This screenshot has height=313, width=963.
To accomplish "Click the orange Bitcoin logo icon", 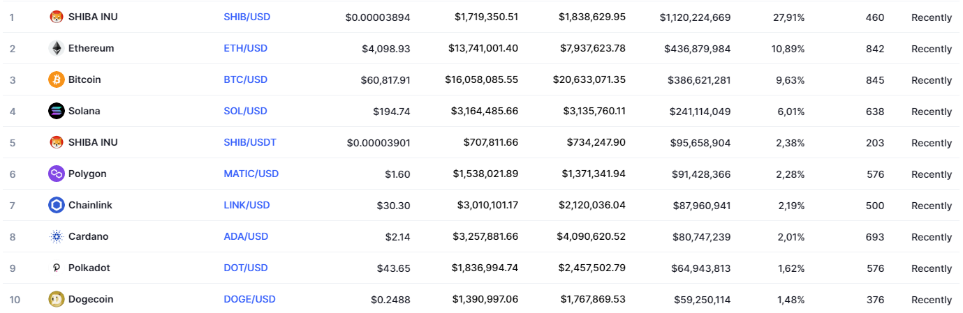I will click(x=57, y=79).
